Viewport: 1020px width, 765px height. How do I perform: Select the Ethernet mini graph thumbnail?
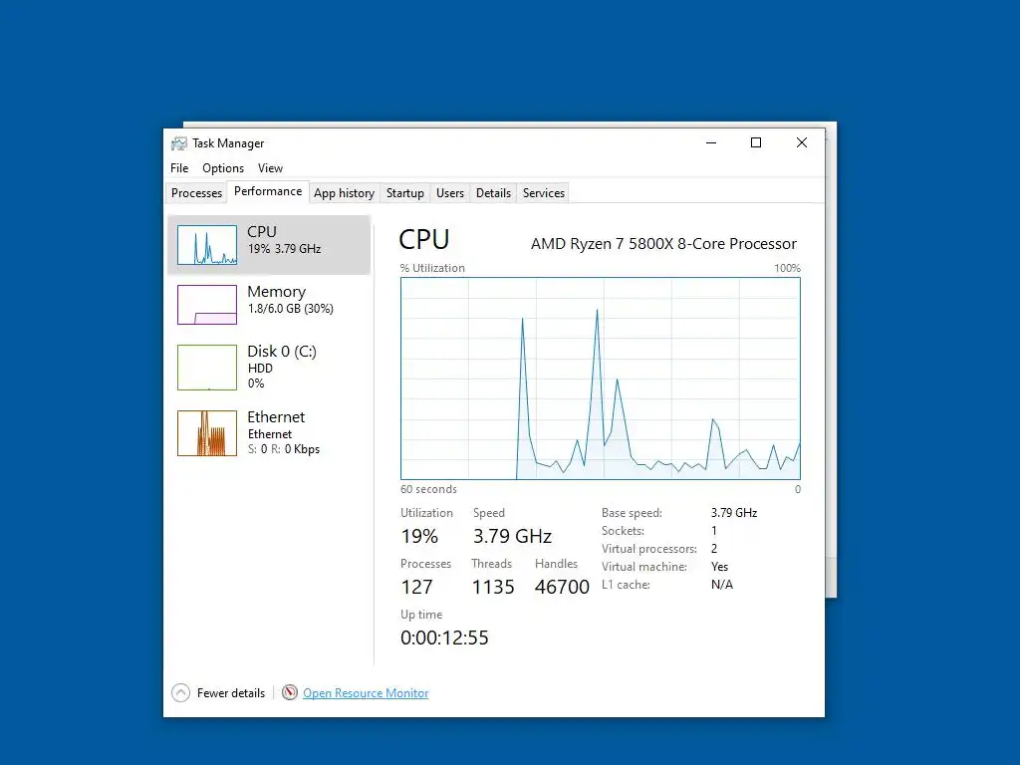(x=207, y=433)
